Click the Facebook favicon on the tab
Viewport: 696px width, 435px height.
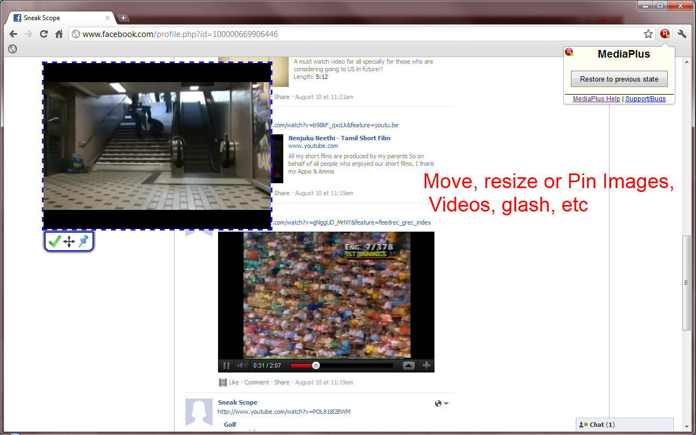17,18
